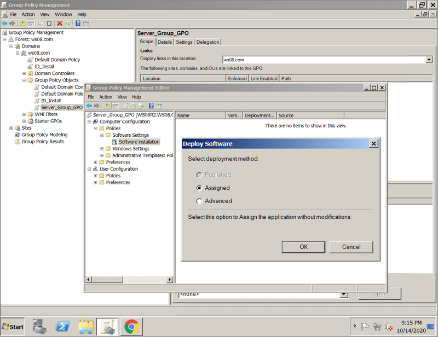Image resolution: width=438 pixels, height=337 pixels.
Task: Click Up one level icon in main toolbar
Action: [23, 24]
